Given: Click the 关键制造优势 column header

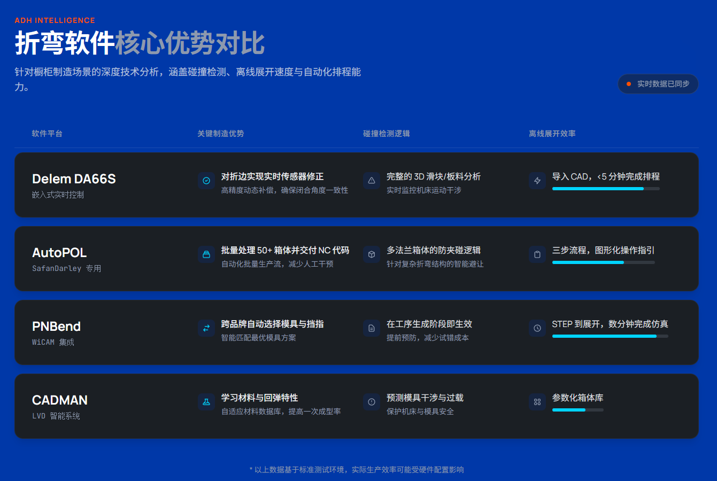Looking at the screenshot, I should [x=221, y=134].
